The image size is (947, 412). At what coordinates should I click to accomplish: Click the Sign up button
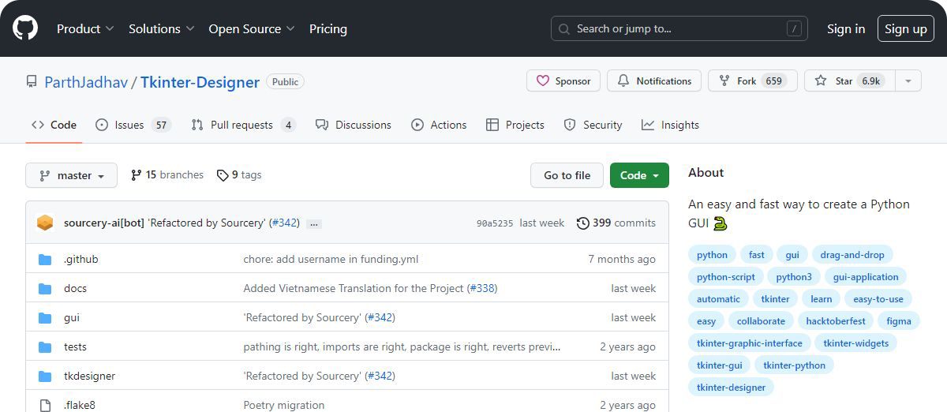(x=906, y=28)
